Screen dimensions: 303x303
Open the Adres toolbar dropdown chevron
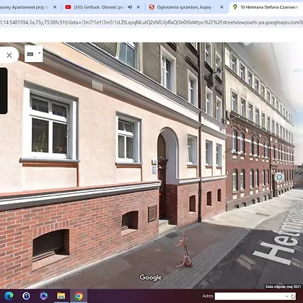coord(286,297)
